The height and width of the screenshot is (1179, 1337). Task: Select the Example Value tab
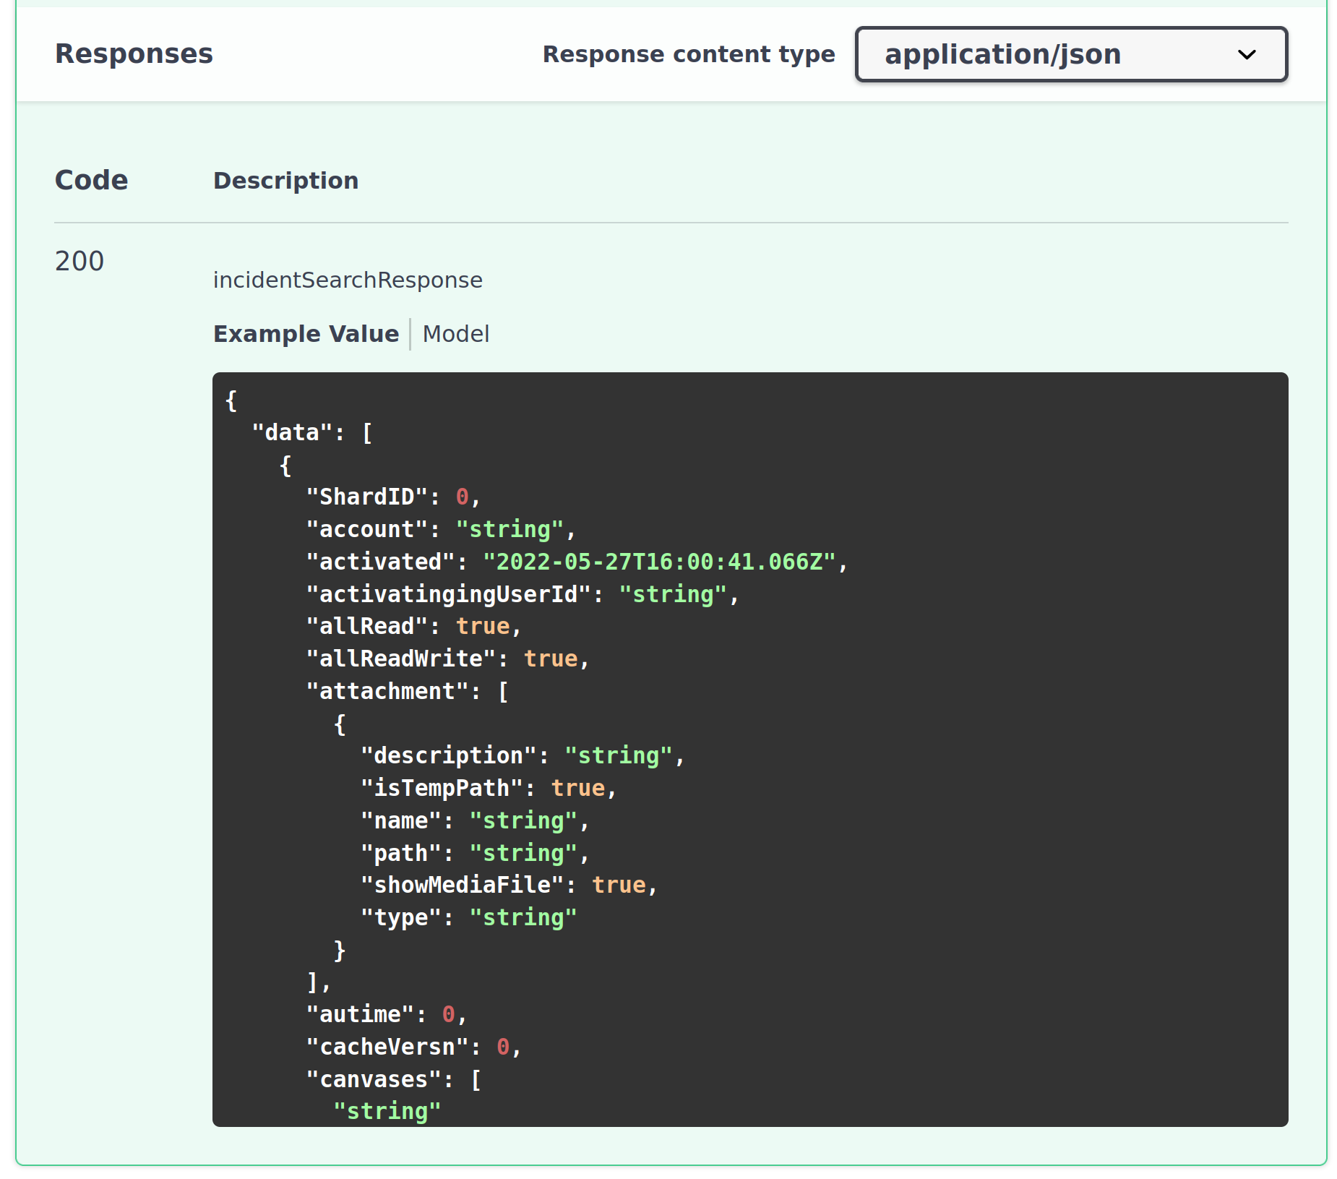[306, 334]
